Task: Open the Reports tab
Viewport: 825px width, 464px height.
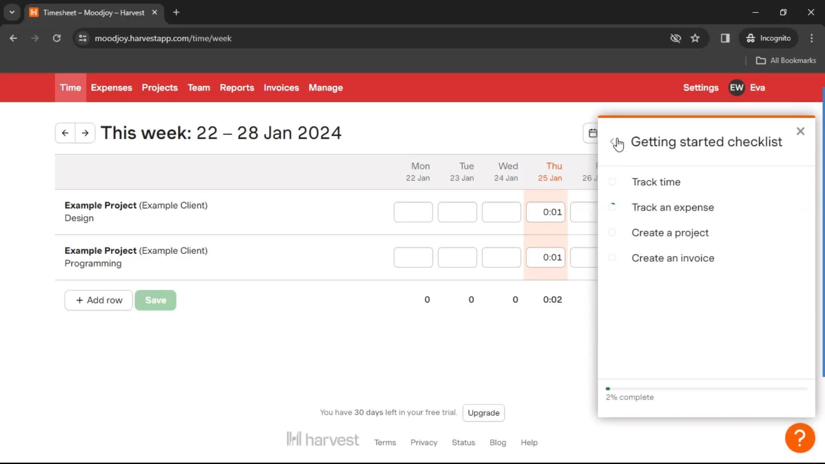Action: pos(237,88)
